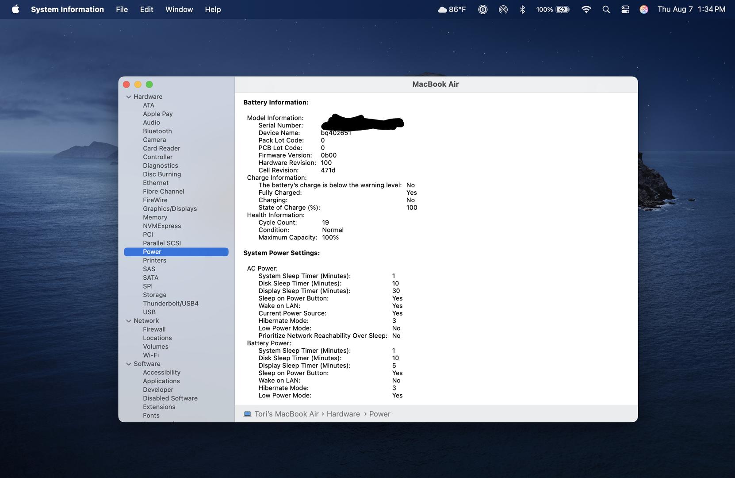This screenshot has height=478, width=735.
Task: Select Locations under Network
Action: (157, 338)
